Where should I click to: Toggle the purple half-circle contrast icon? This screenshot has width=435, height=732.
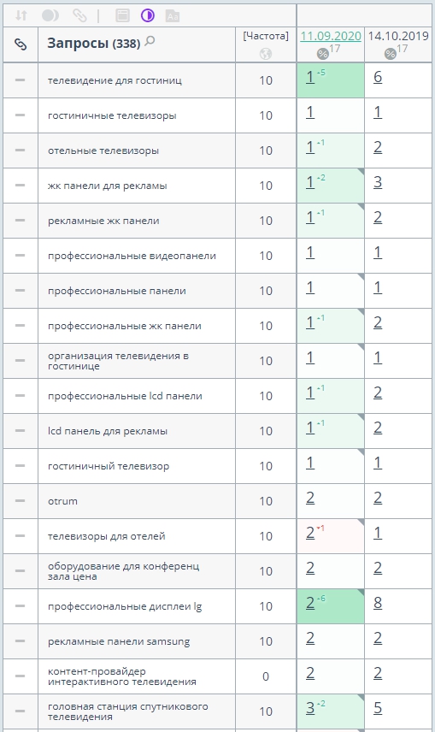[x=148, y=15]
